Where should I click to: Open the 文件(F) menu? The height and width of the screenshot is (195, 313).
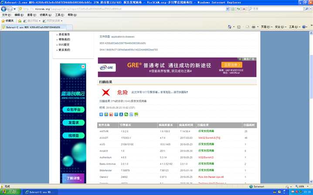tap(7, 15)
